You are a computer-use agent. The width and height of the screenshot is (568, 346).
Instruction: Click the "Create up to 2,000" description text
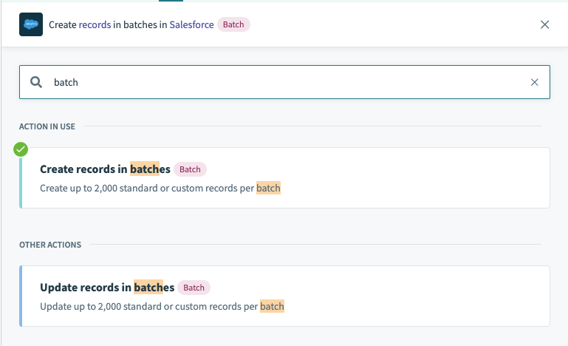click(148, 189)
